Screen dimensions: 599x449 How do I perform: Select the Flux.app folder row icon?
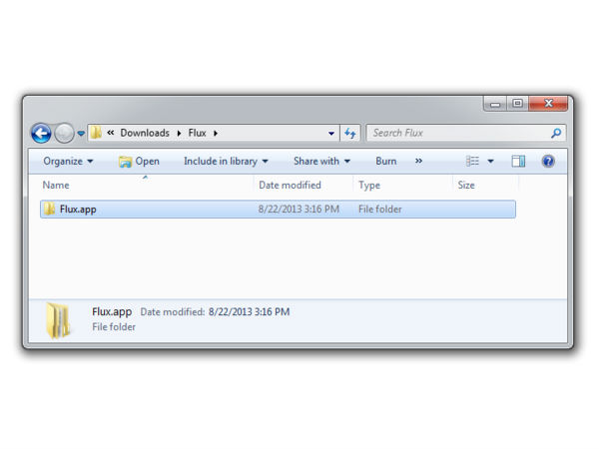tap(49, 209)
